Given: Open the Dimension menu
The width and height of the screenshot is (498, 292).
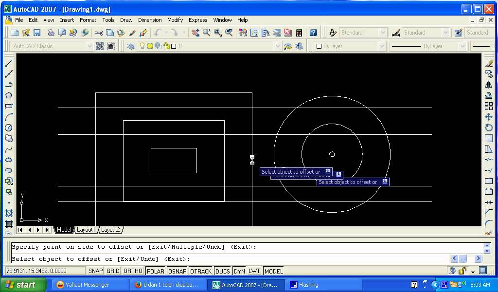Looking at the screenshot, I should pyautogui.click(x=150, y=20).
